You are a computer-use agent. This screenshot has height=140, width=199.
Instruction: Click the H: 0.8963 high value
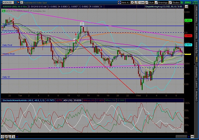pyautogui.click(x=63, y=7)
